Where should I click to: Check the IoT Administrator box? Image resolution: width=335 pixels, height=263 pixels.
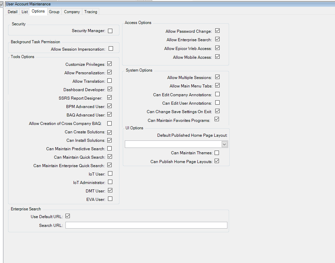(x=110, y=182)
